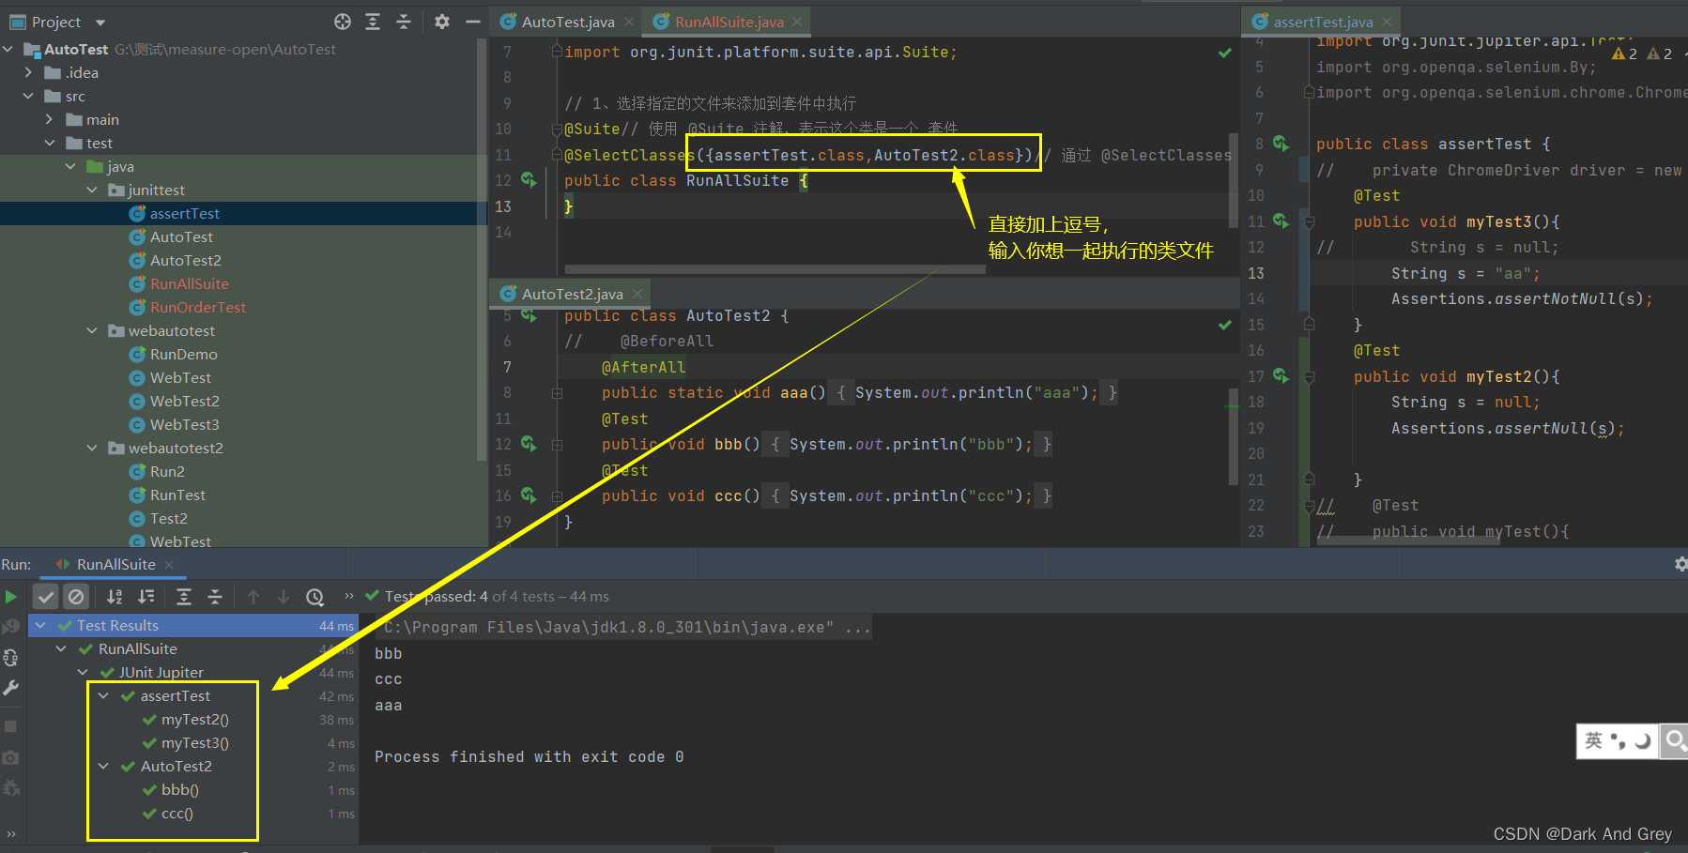This screenshot has height=853, width=1688.
Task: Select RunOrderTest in project tree
Action: [197, 307]
